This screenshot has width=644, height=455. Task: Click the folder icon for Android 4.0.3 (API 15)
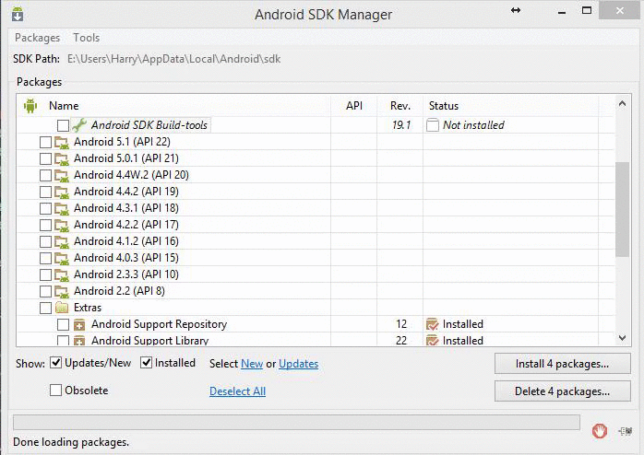click(61, 258)
